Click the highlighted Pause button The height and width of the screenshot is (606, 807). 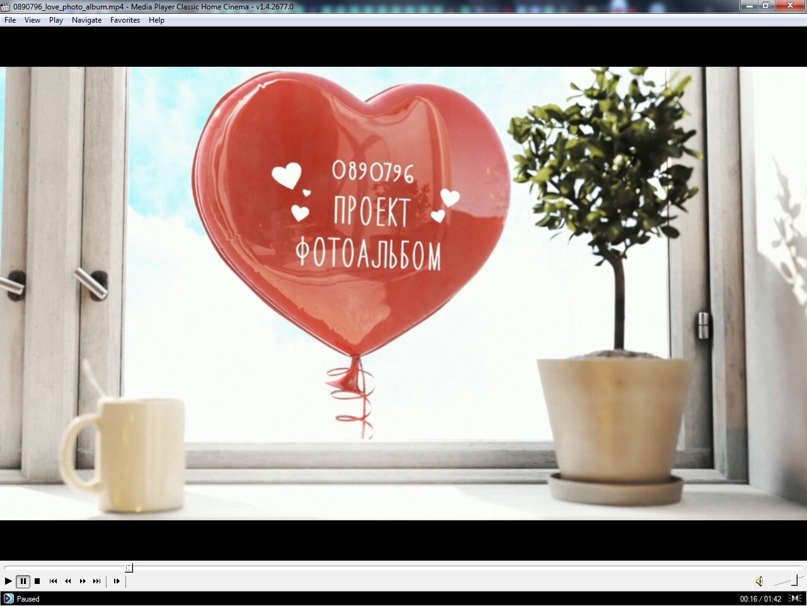pyautogui.click(x=23, y=581)
